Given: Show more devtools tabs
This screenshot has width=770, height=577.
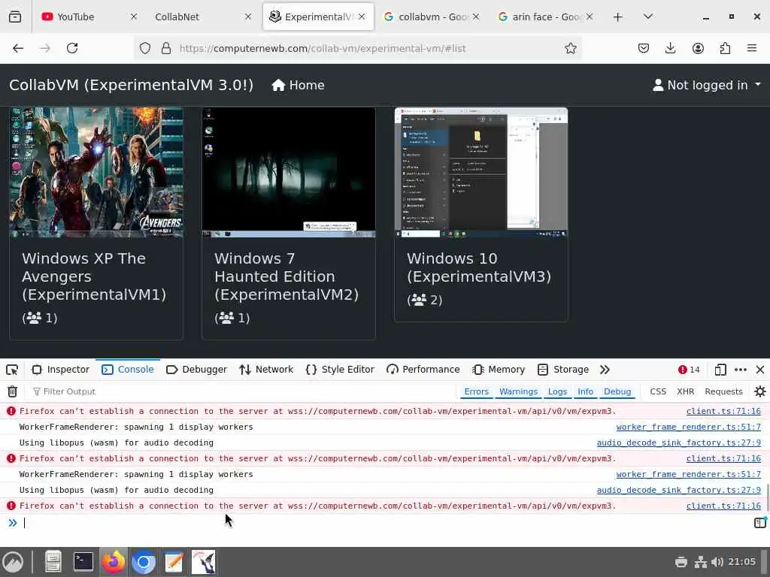Looking at the screenshot, I should pos(605,370).
